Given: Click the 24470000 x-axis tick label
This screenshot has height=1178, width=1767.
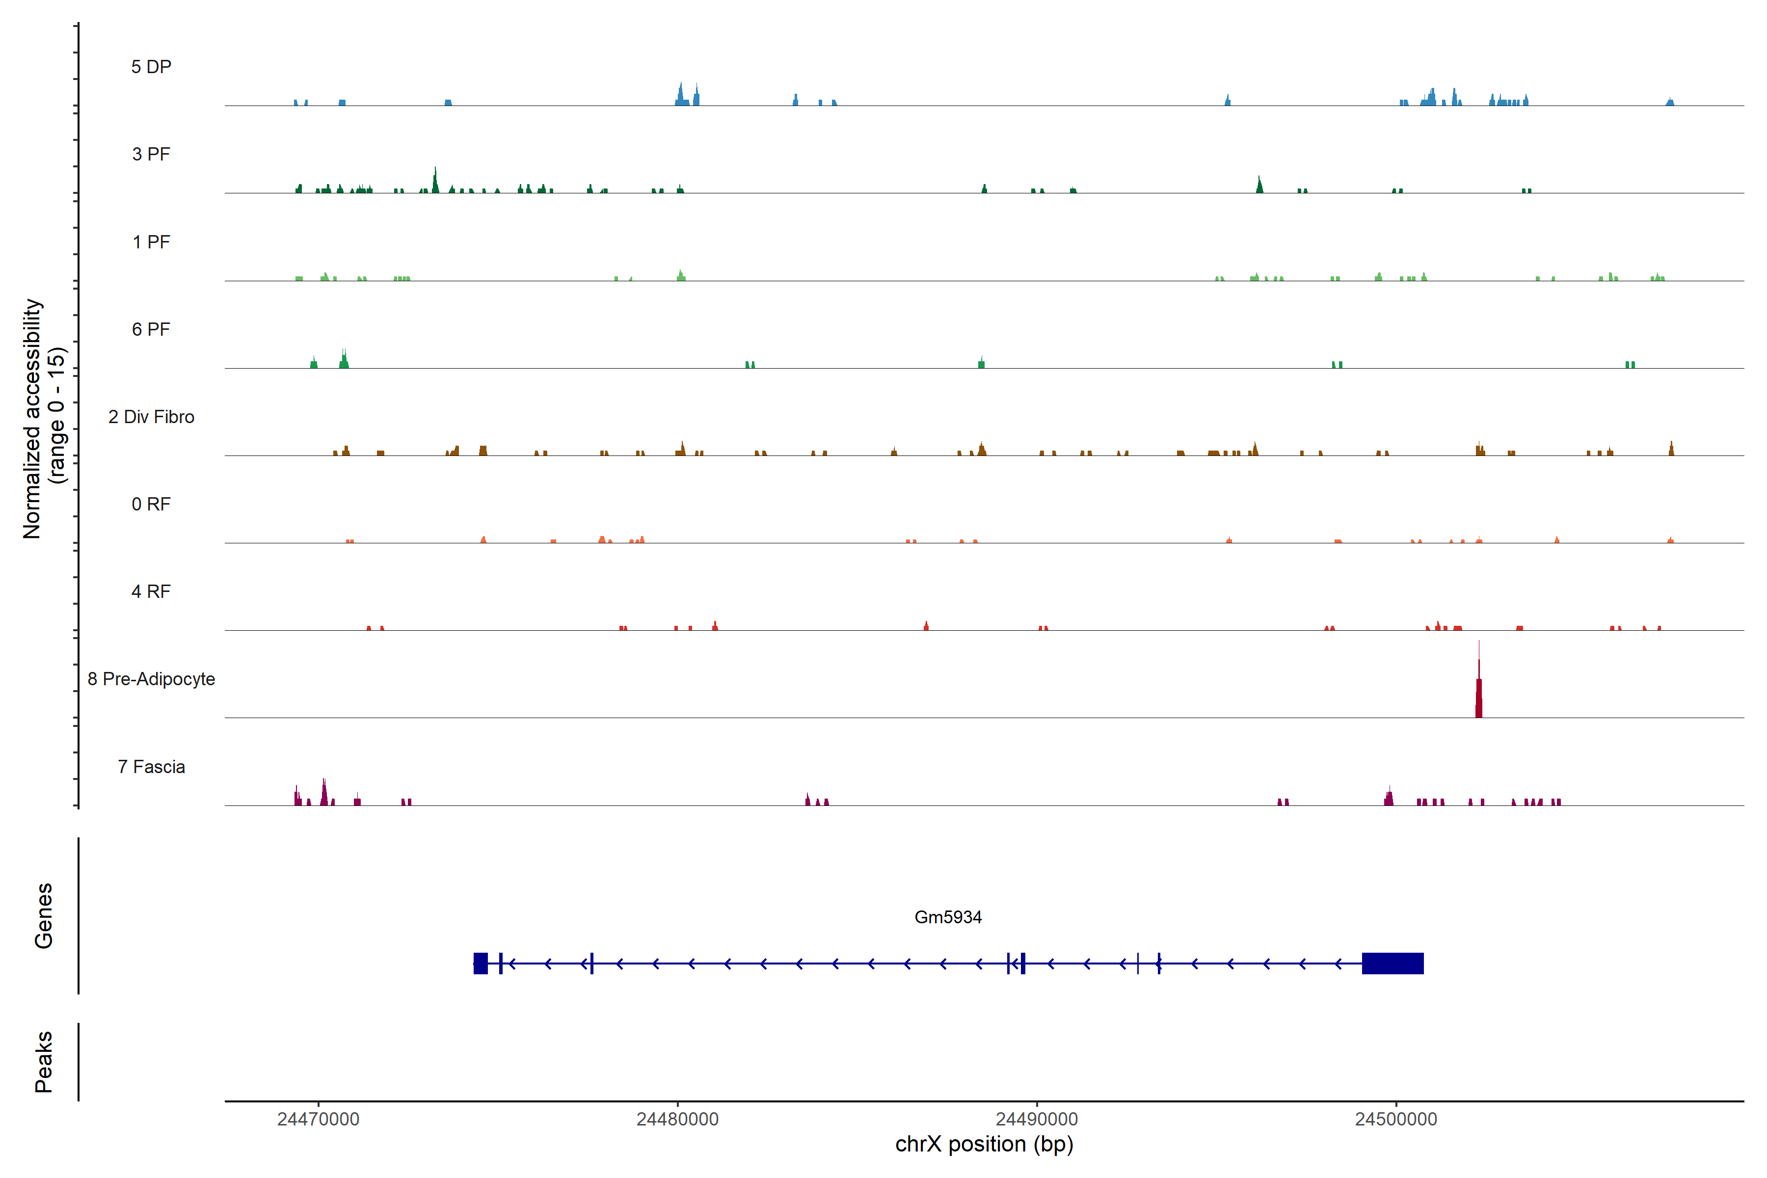Looking at the screenshot, I should point(318,1120).
